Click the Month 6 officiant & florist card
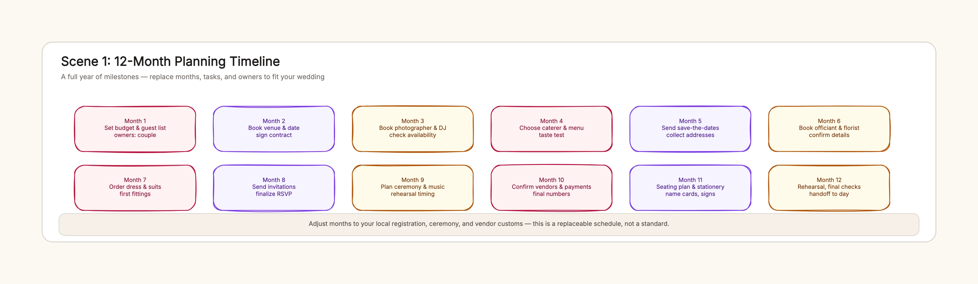The width and height of the screenshot is (978, 284). [x=829, y=129]
